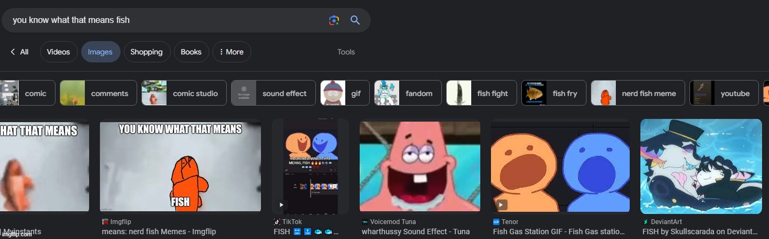This screenshot has height=239, width=769.
Task: Click the back arrow beside All
Action: pos(13,52)
